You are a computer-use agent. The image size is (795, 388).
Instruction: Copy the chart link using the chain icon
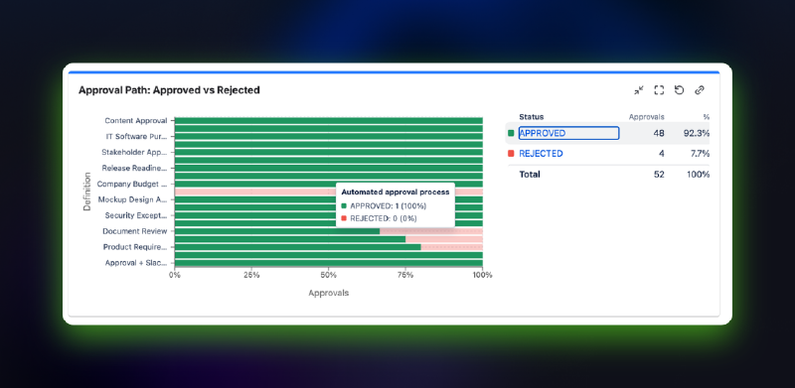(x=700, y=90)
